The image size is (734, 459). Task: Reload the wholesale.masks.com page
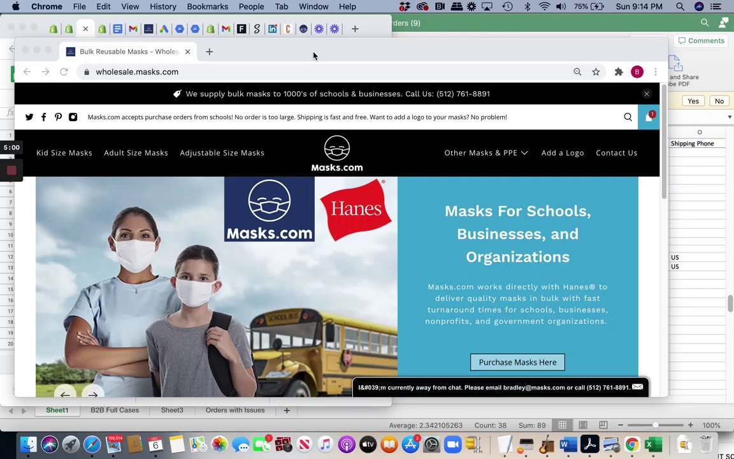[64, 71]
